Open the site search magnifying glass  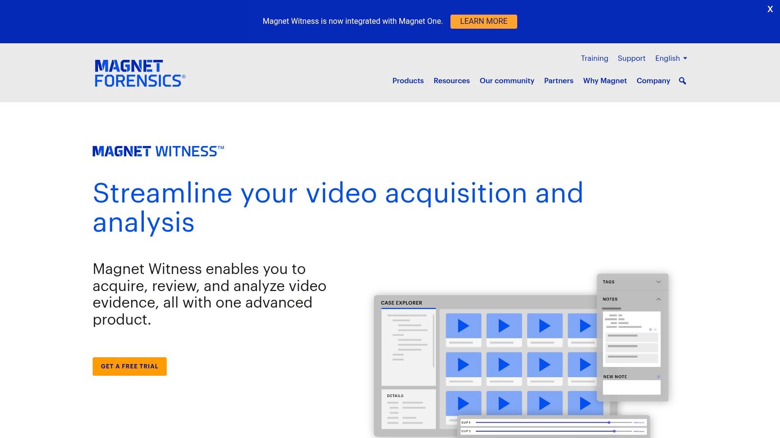click(682, 81)
